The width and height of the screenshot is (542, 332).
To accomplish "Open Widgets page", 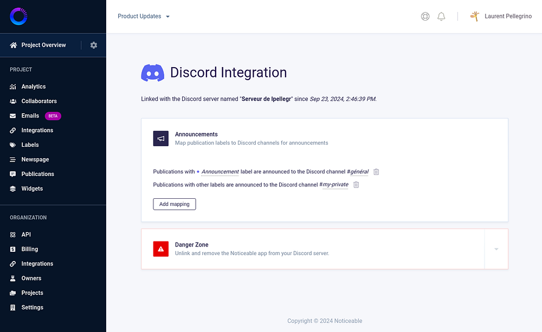I will (x=32, y=188).
